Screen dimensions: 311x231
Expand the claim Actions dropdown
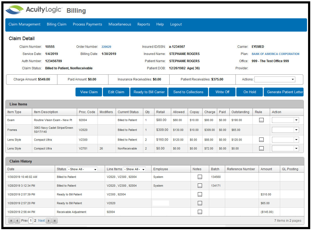tap(275, 79)
